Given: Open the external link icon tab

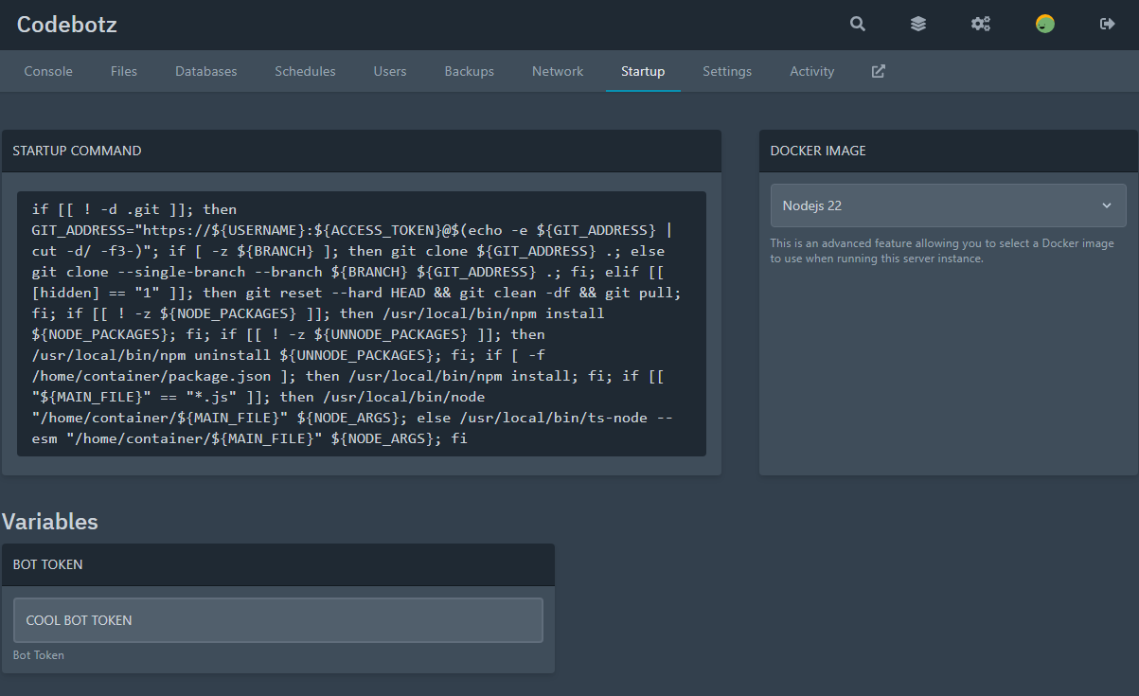Looking at the screenshot, I should (x=879, y=71).
